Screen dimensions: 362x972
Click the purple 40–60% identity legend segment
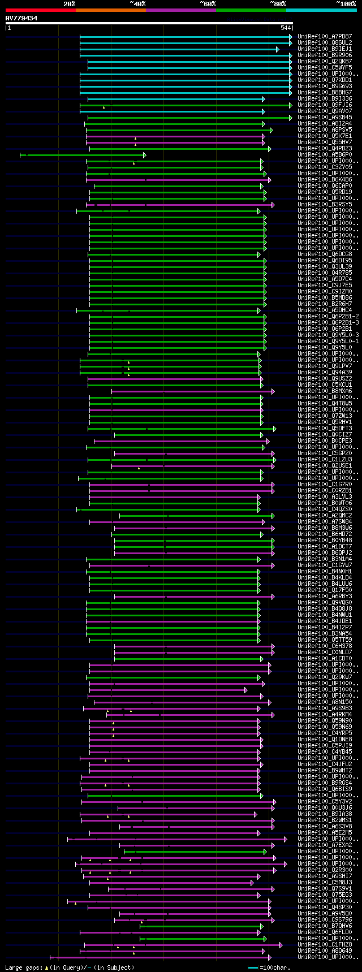180,10
